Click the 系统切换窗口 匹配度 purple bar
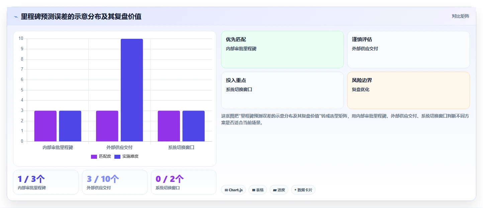Image resolution: width=483 pixels, height=208 pixels. point(169,126)
